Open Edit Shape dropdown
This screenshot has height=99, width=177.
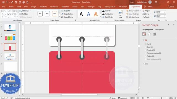(25, 11)
